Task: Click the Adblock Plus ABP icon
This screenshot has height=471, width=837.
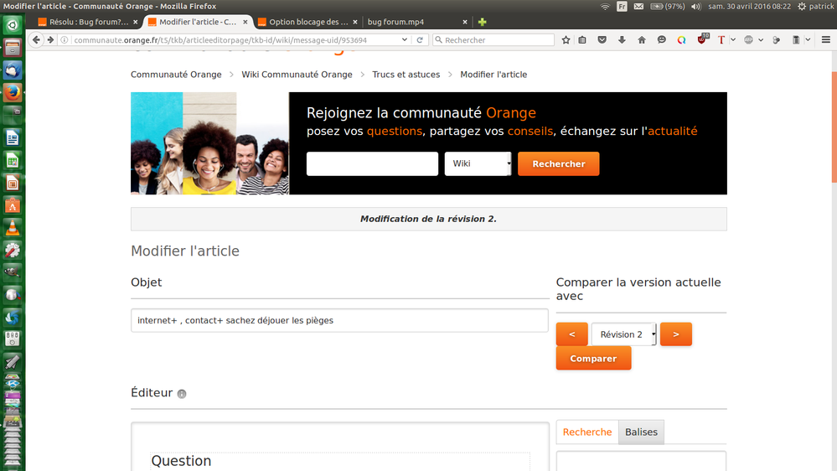Action: click(748, 40)
